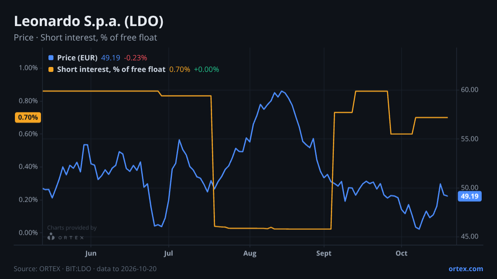Screen dimensions: 497x279
Task: Click the 0.20% left axis label
Action: (29, 200)
